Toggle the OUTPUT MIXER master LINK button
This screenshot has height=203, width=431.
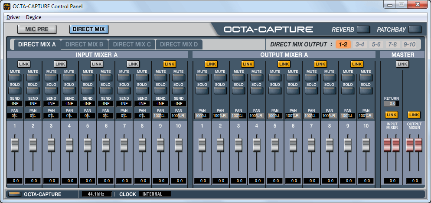414,115
